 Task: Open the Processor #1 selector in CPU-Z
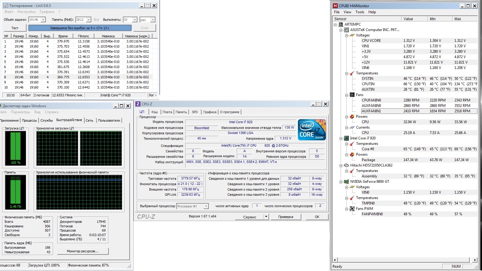[192, 206]
